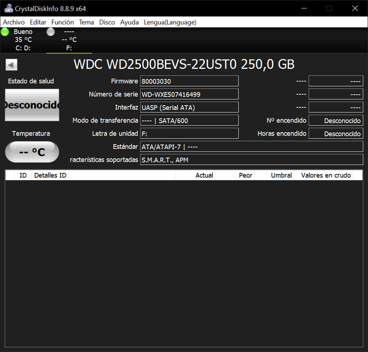The image size is (368, 352).
Task: Click the Firmware label
Action: (124, 81)
